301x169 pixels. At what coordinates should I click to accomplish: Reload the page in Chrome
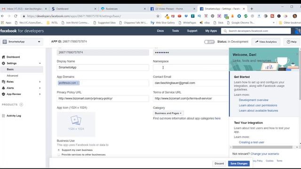(x=16, y=16)
